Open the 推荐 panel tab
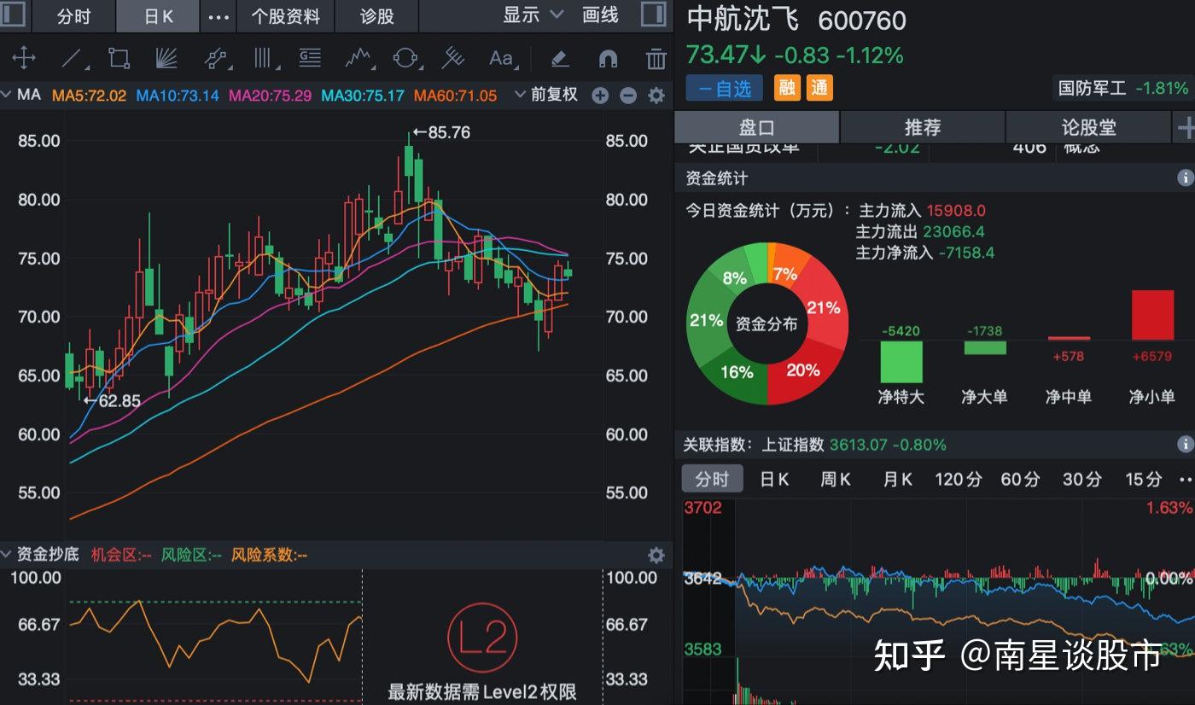Image resolution: width=1195 pixels, height=705 pixels. (923, 126)
